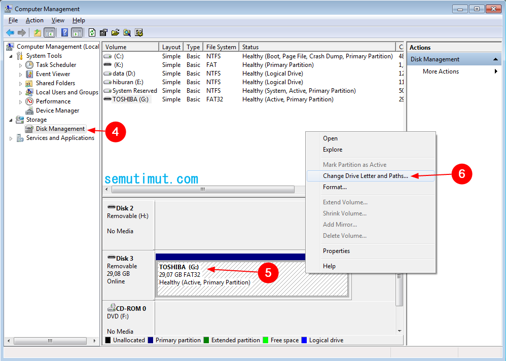
Task: Choose Properties in the context menu
Action: coord(371,251)
